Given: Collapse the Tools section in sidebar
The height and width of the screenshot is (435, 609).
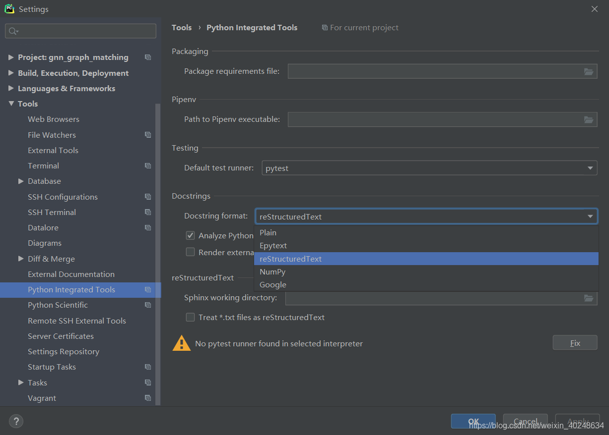Looking at the screenshot, I should tap(11, 104).
